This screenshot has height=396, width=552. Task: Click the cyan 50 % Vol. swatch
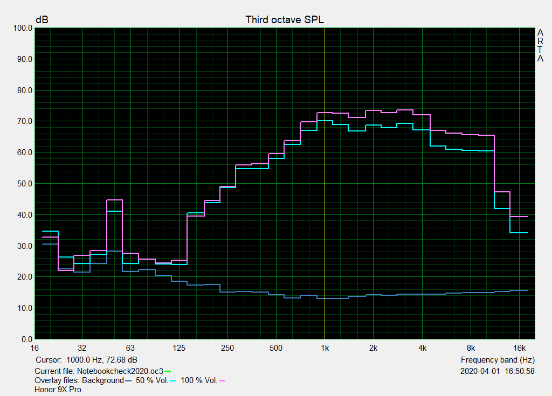173,380
